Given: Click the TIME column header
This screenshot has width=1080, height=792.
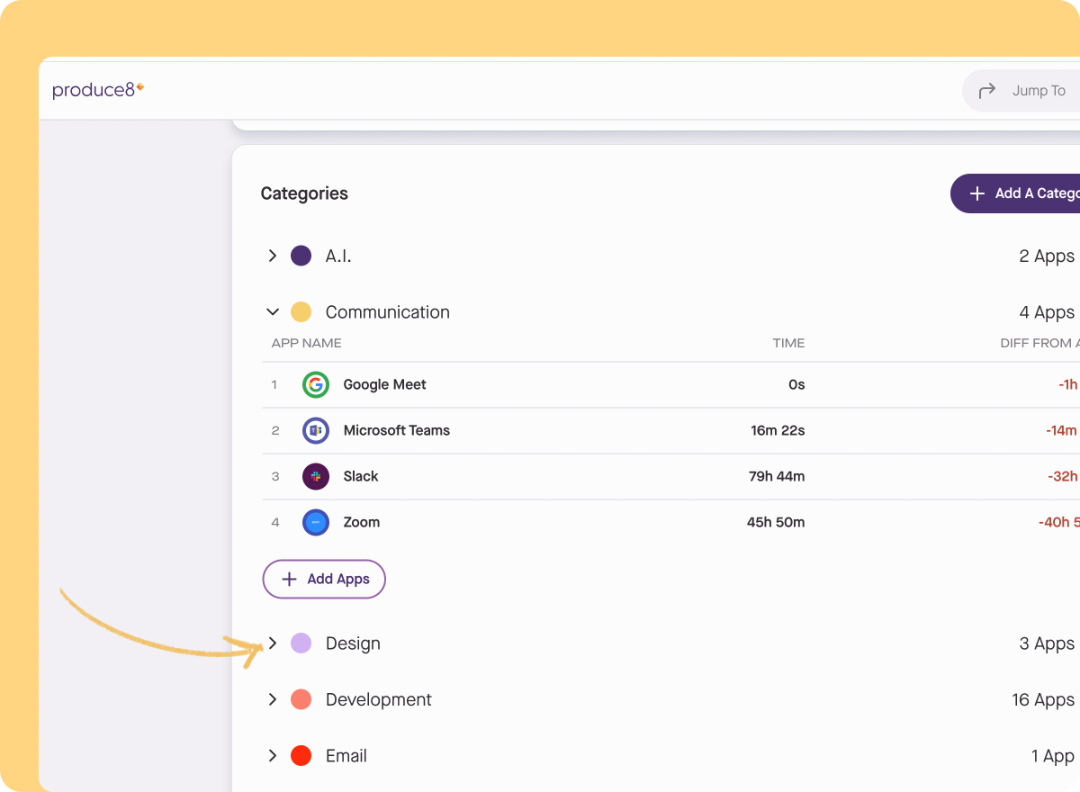Looking at the screenshot, I should click(788, 343).
